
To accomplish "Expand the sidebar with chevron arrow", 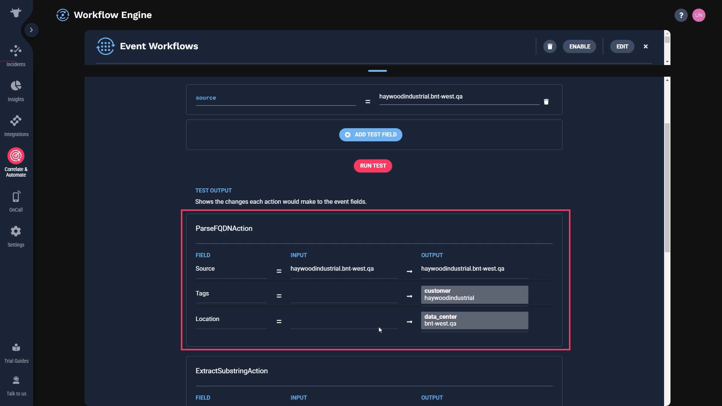I will pyautogui.click(x=32, y=30).
